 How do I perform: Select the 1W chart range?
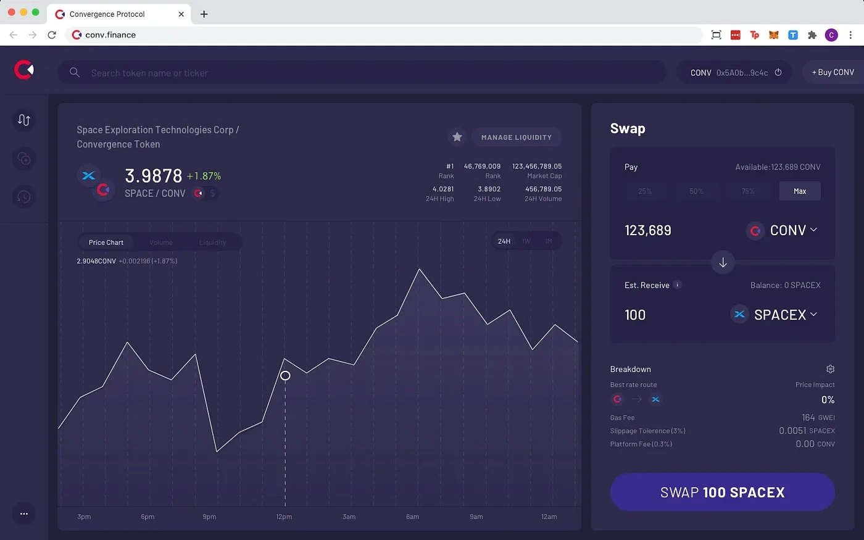coord(526,241)
